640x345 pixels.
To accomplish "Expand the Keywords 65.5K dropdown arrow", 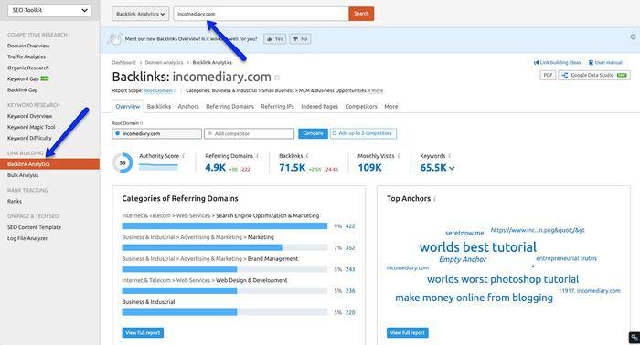I will (452, 168).
